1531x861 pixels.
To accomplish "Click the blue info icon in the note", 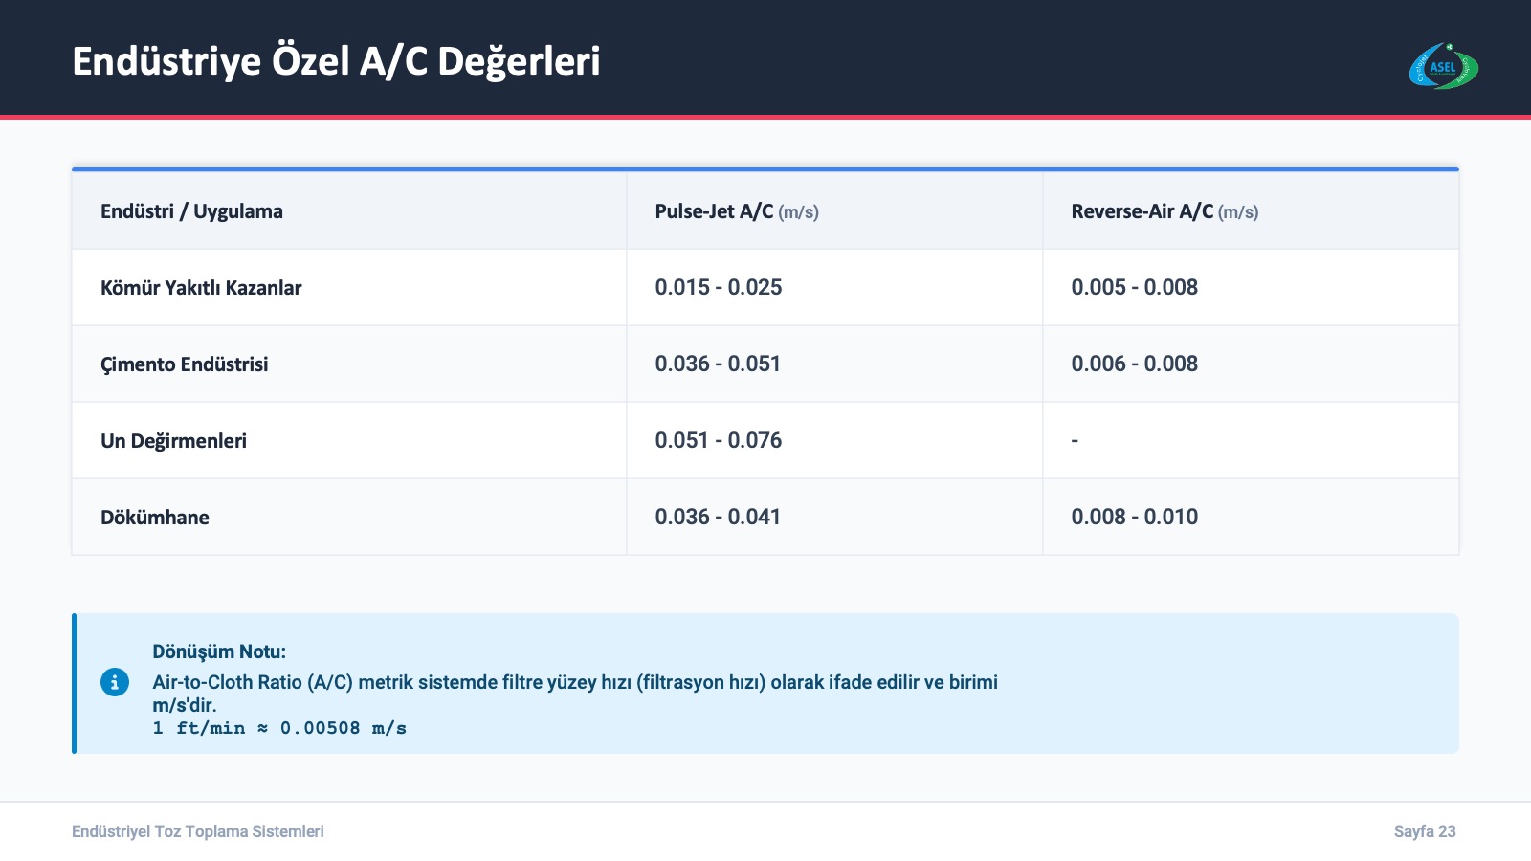I will point(115,682).
